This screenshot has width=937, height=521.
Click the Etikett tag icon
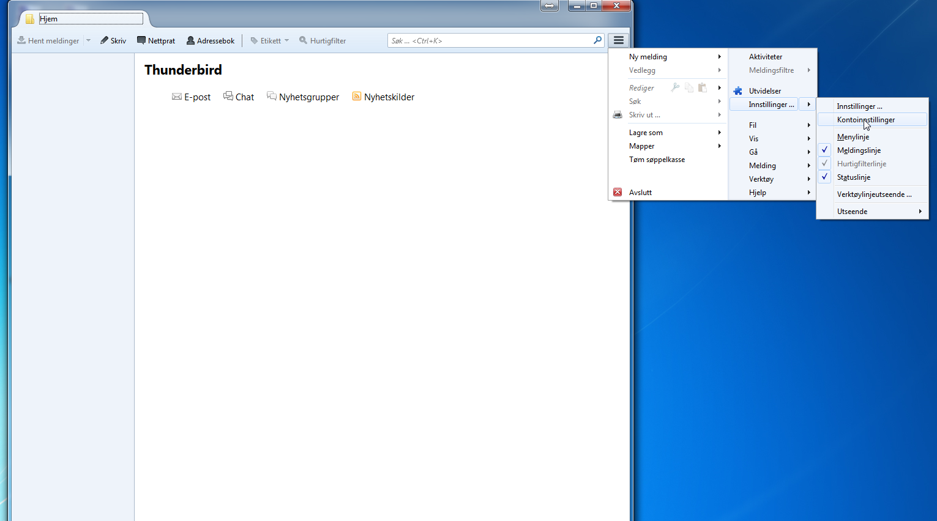pyautogui.click(x=254, y=40)
